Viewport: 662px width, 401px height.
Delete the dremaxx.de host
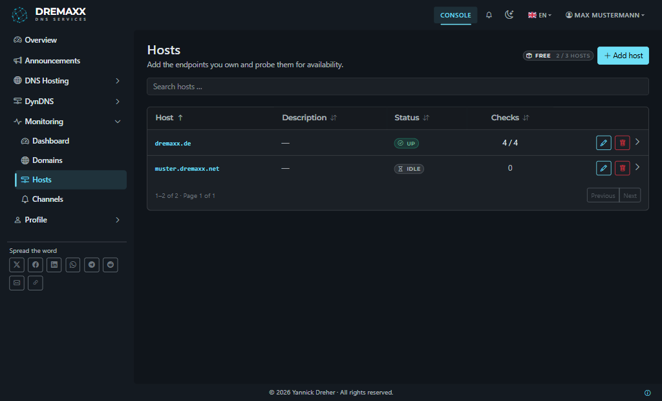point(623,143)
